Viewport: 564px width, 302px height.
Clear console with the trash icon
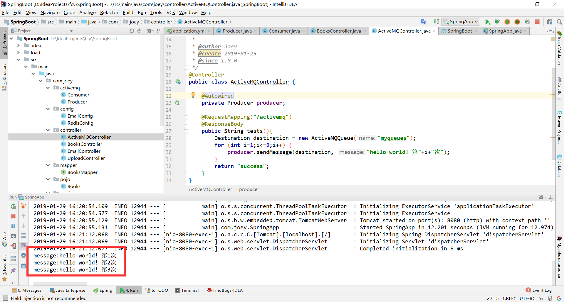point(23,266)
